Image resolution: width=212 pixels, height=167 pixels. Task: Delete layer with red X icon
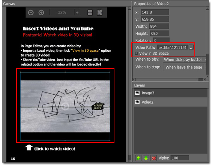coord(154,158)
